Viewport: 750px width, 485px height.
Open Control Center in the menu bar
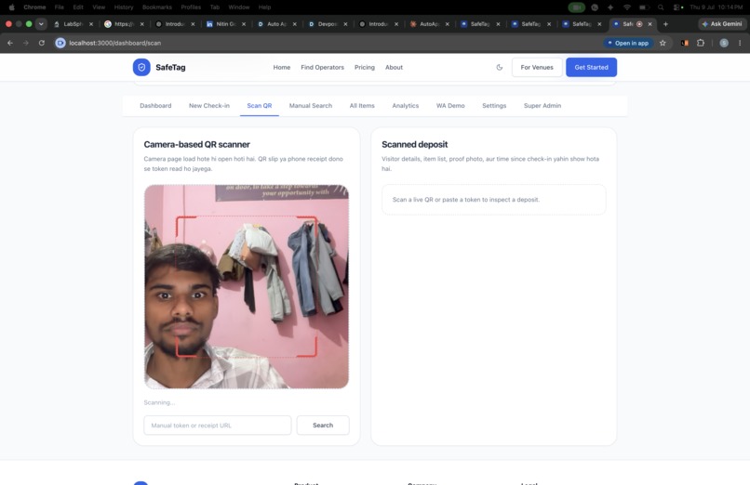677,7
